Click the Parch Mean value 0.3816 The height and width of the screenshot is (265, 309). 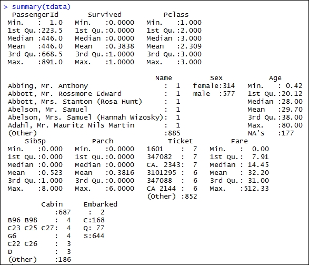click(122, 173)
